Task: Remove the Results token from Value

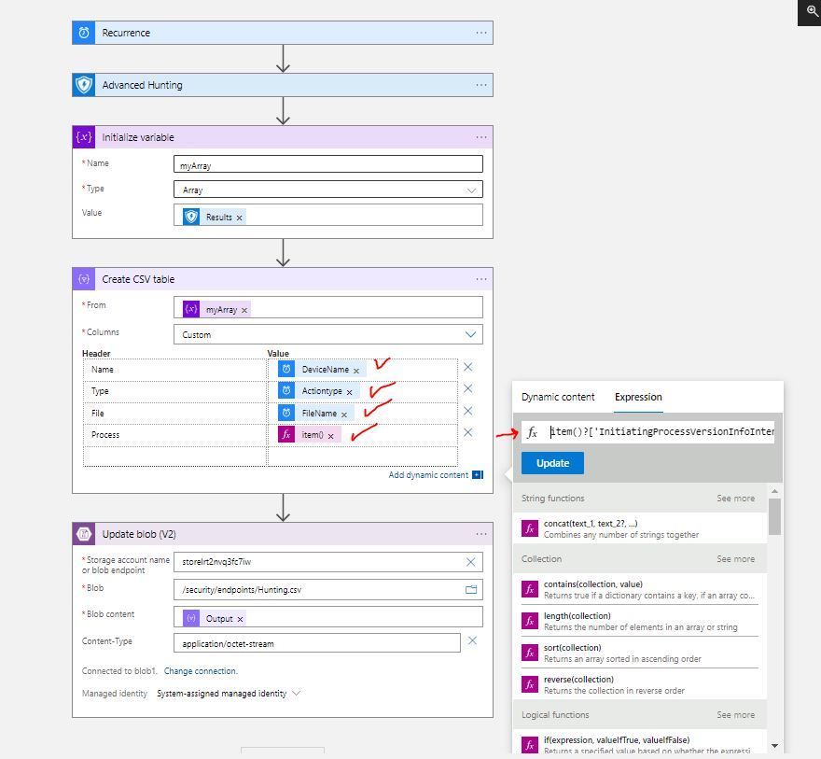Action: click(239, 218)
